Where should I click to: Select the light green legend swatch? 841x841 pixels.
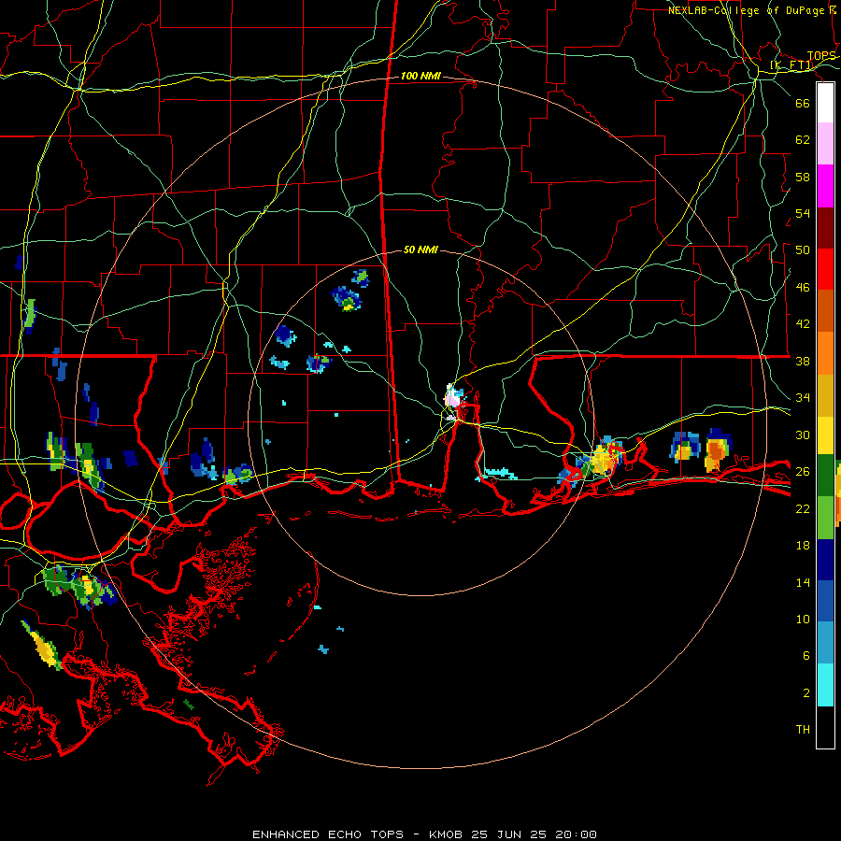click(825, 518)
